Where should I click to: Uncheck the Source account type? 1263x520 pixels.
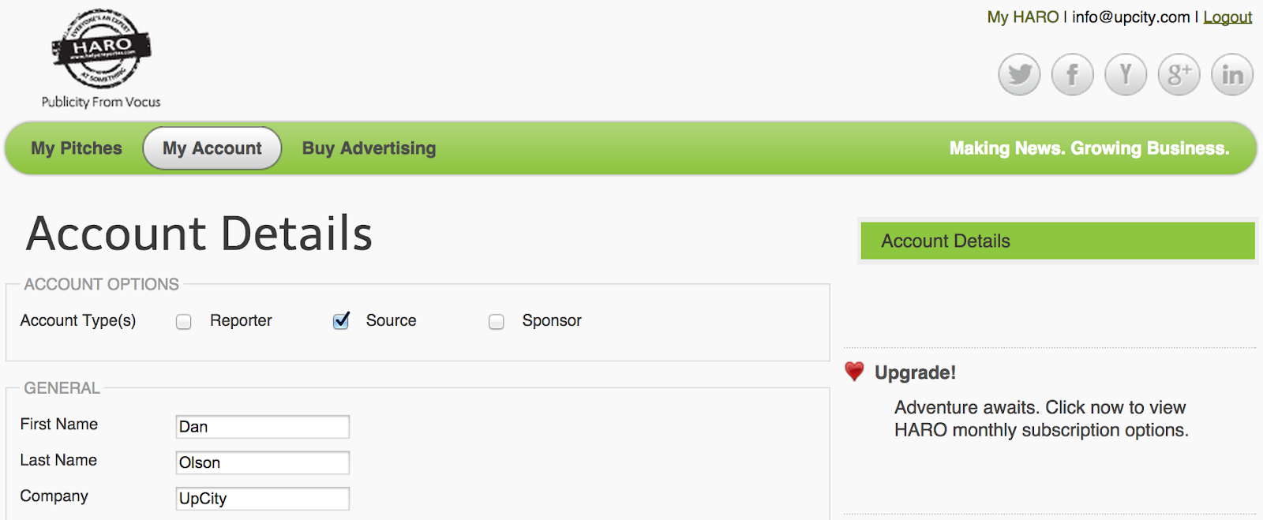point(341,321)
